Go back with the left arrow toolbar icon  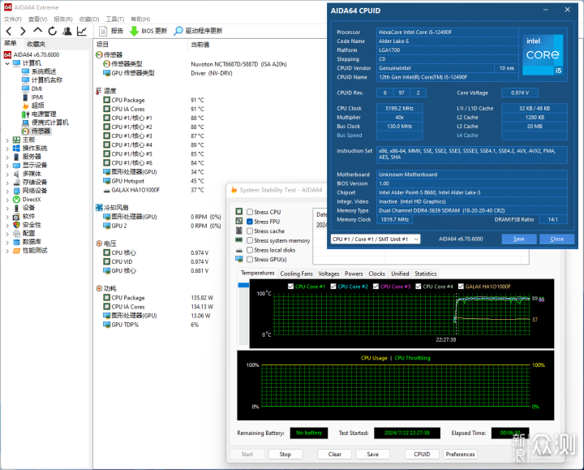click(9, 31)
